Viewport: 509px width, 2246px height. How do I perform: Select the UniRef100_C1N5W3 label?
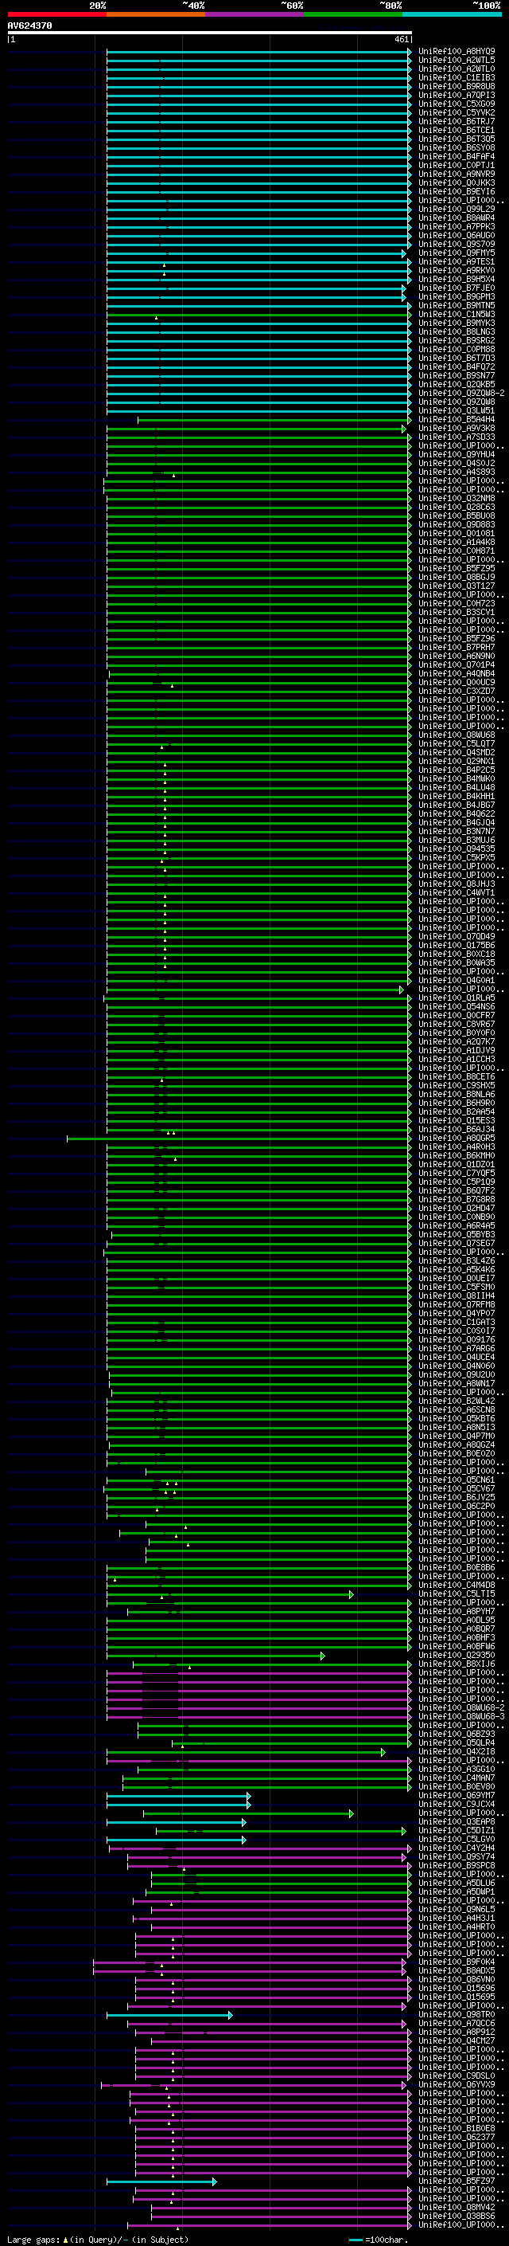coord(457,315)
